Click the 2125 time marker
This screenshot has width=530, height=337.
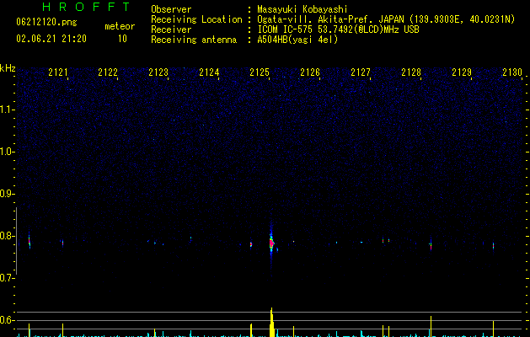coord(260,72)
